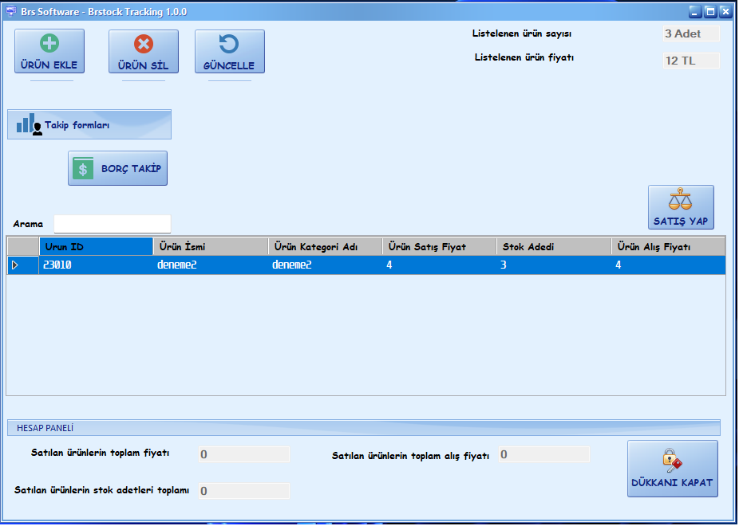Click the Brs Software title bar icon
This screenshot has width=739, height=526.
click(x=10, y=11)
